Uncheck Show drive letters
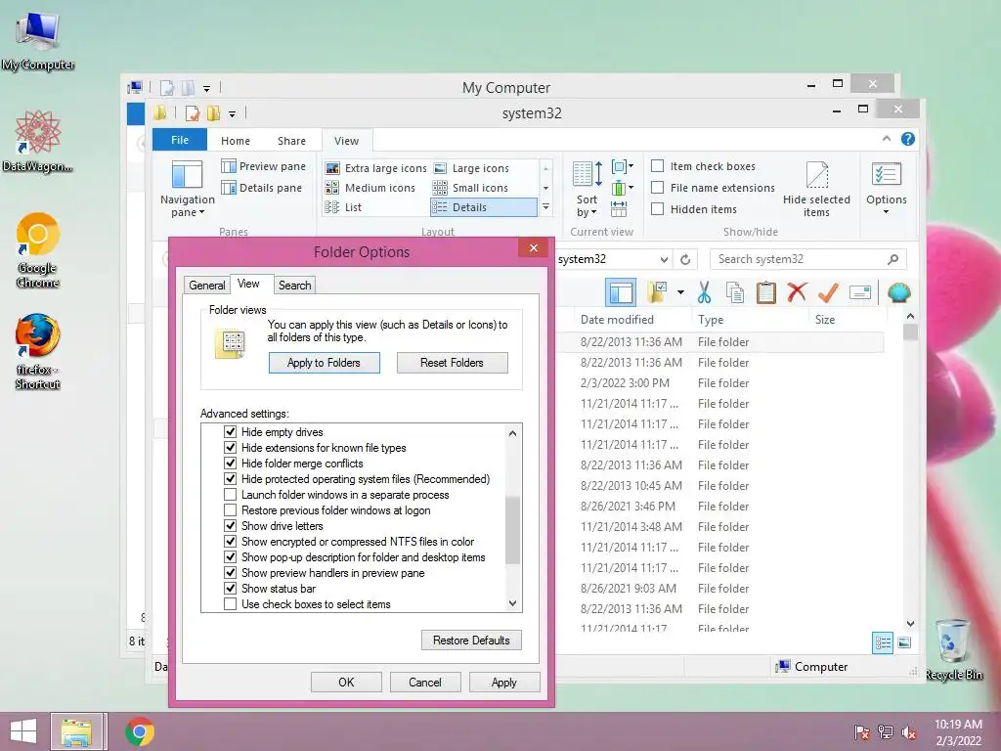Viewport: 1001px width, 751px height. point(231,525)
